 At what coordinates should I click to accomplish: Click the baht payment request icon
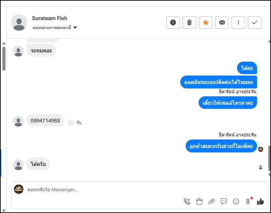[x=248, y=201]
